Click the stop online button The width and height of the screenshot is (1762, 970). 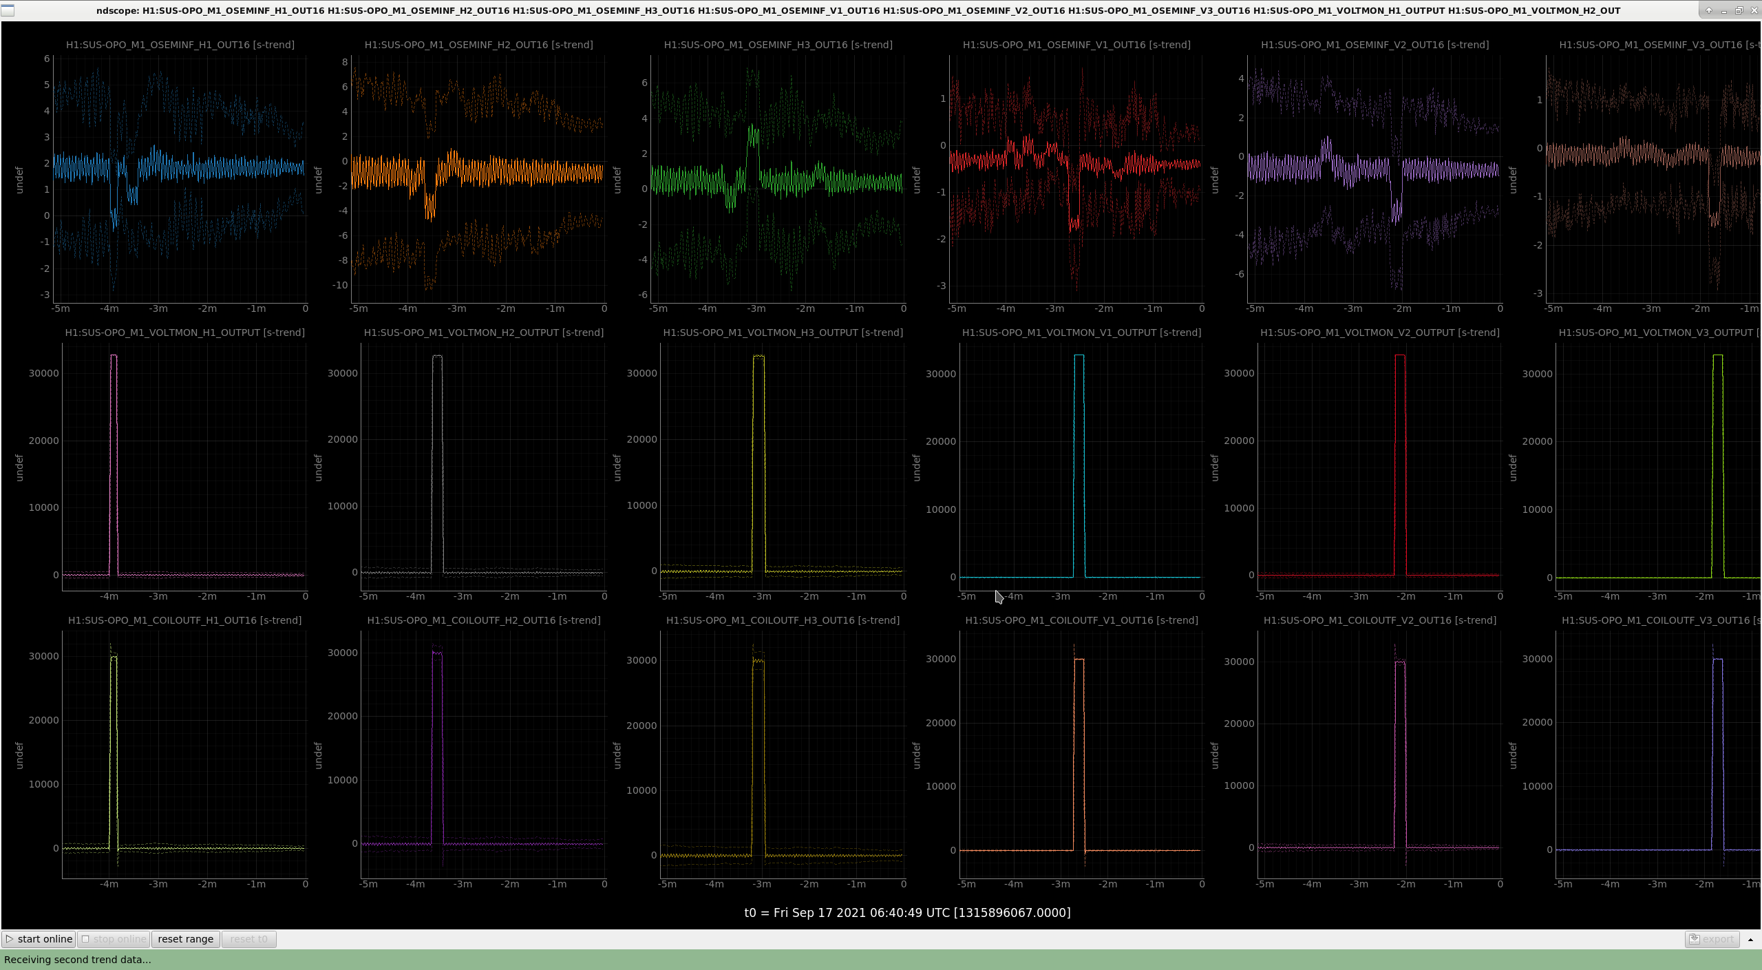[x=114, y=939]
